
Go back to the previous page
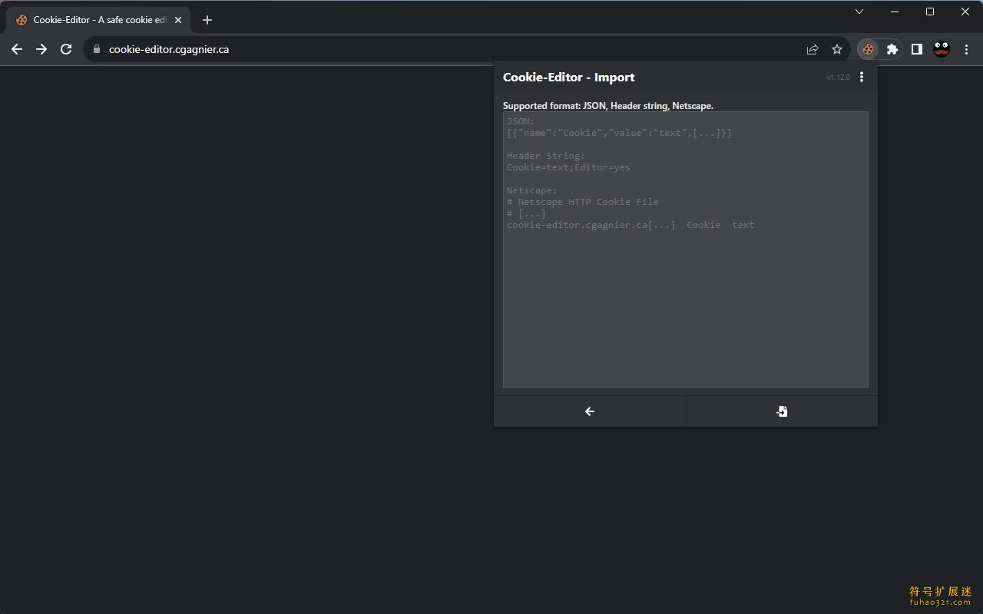click(17, 49)
